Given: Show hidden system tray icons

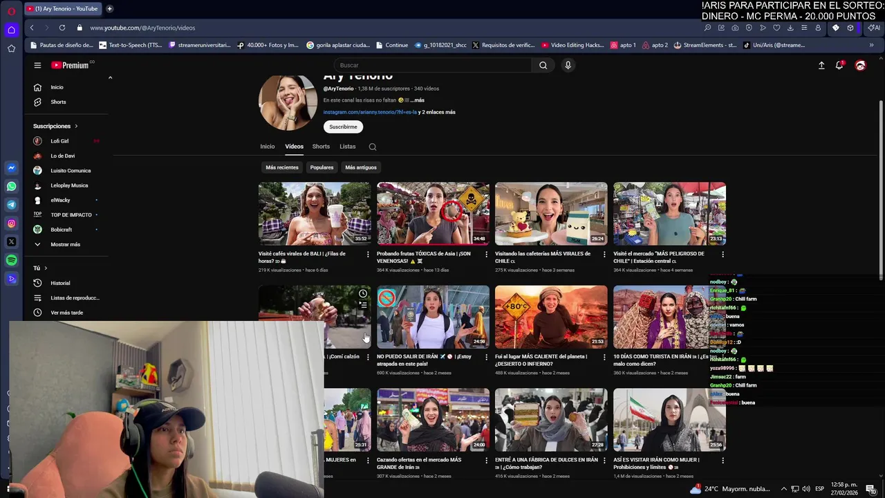Looking at the screenshot, I should (x=783, y=489).
